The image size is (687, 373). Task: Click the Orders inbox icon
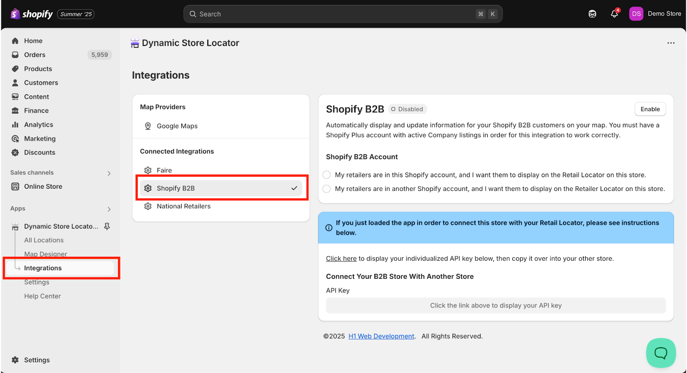[x=15, y=55]
